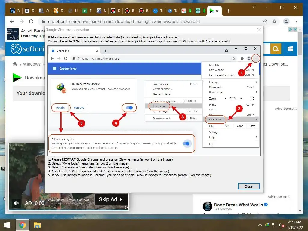
Task: Open the network tray icon
Action: (x=274, y=225)
